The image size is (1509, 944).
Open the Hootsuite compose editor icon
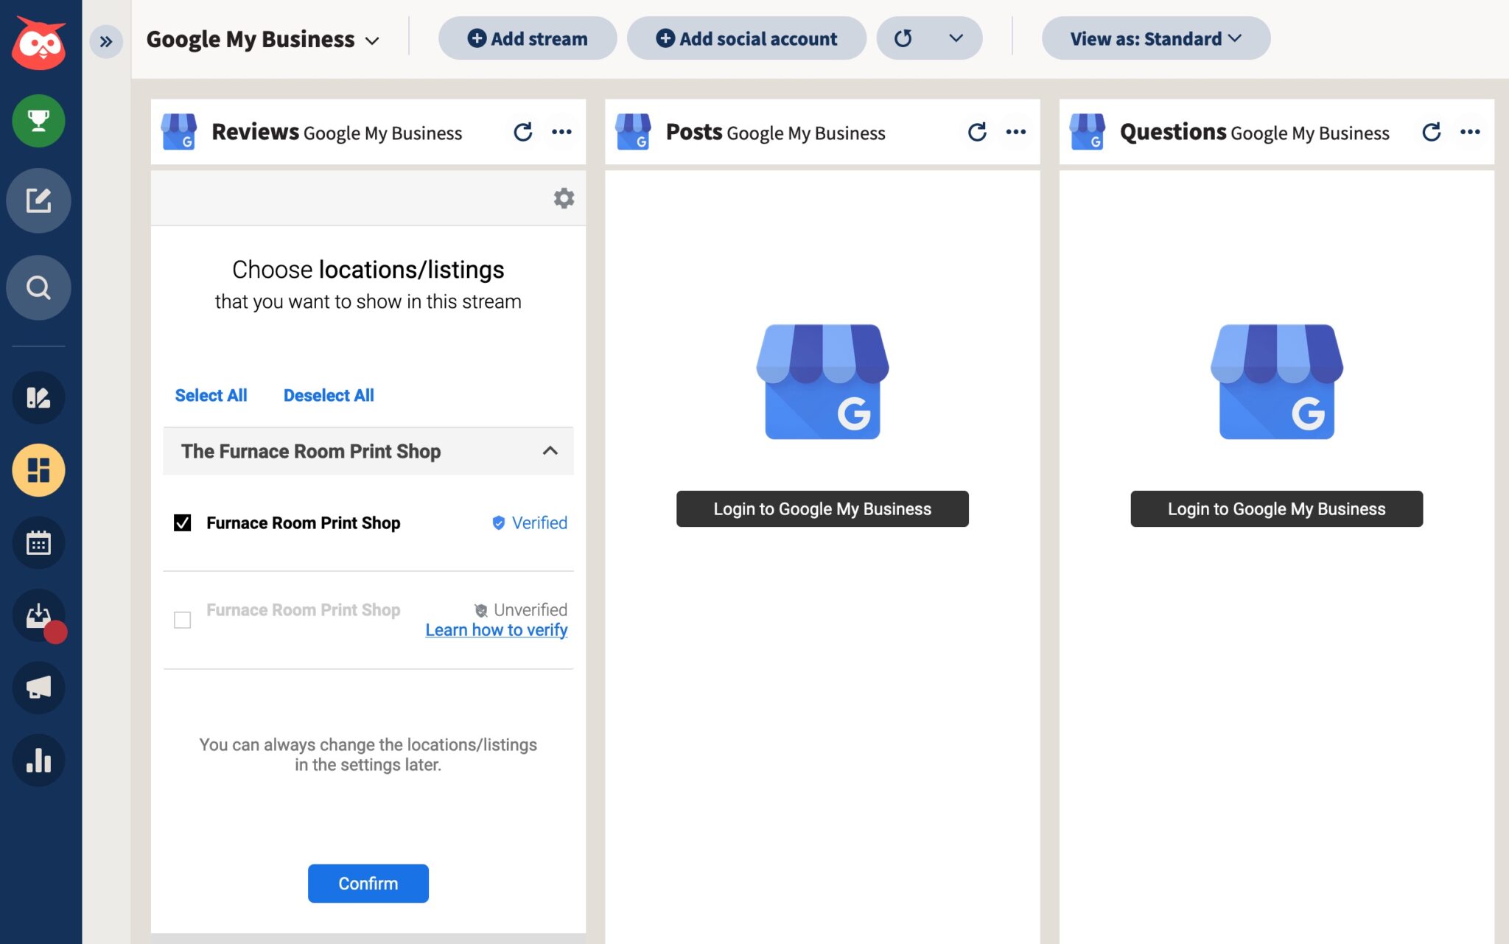point(38,200)
